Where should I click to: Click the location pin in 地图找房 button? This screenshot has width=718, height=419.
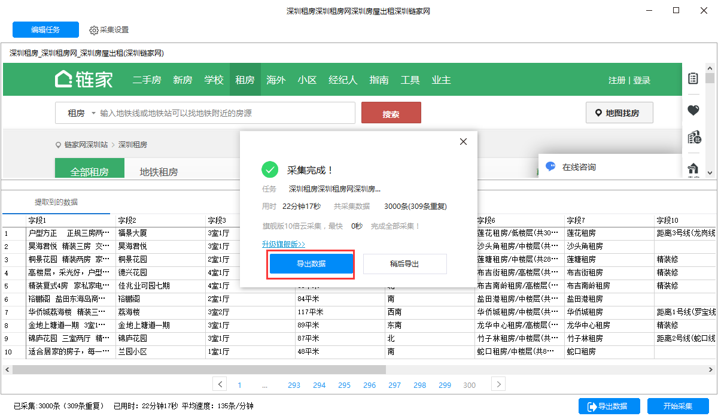598,113
